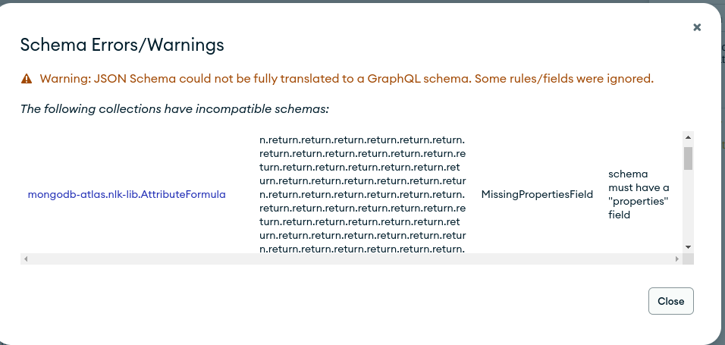Dismiss the dialog with the X icon
Viewport: 725px width, 345px height.
[x=697, y=27]
